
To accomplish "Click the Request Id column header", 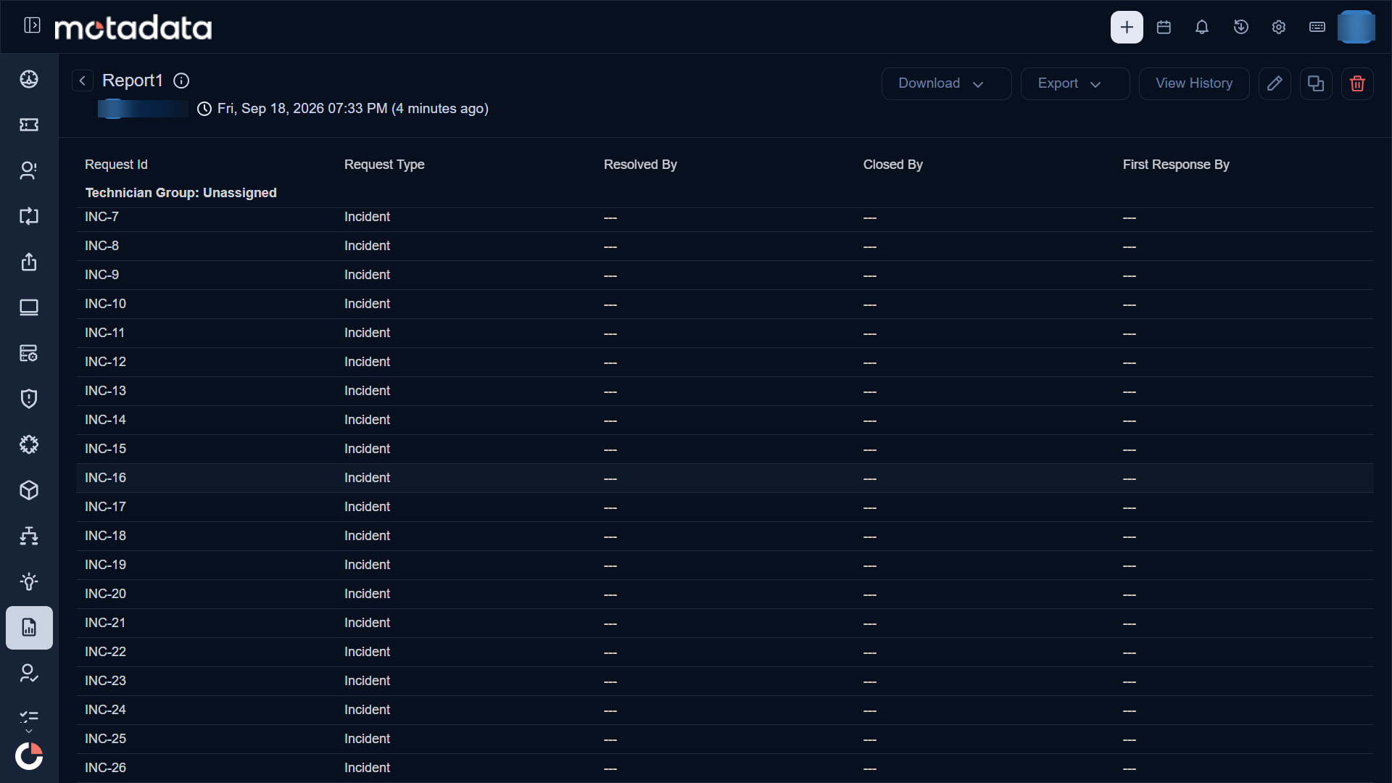I will click(116, 165).
